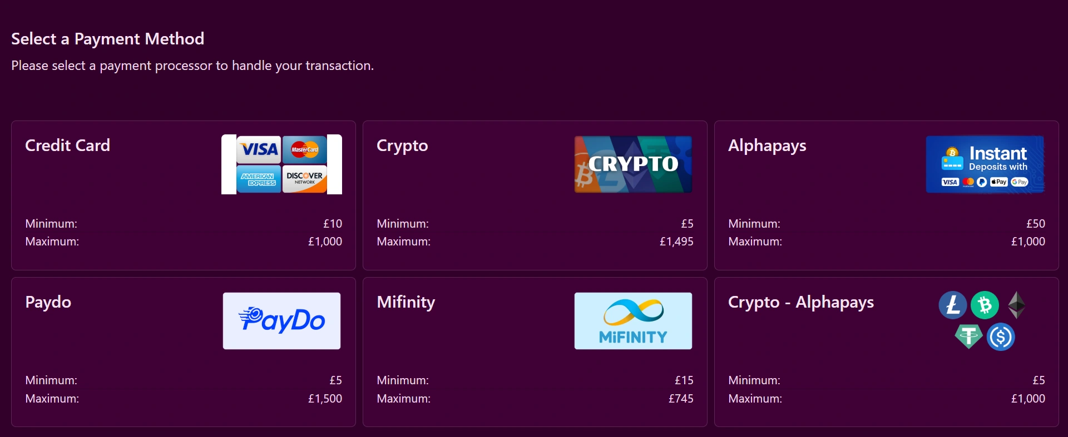Viewport: 1068px width, 437px height.
Task: Click the MiFinity logo
Action: click(633, 320)
